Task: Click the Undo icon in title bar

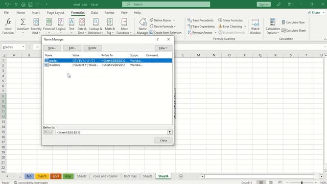Action: tap(7, 5)
